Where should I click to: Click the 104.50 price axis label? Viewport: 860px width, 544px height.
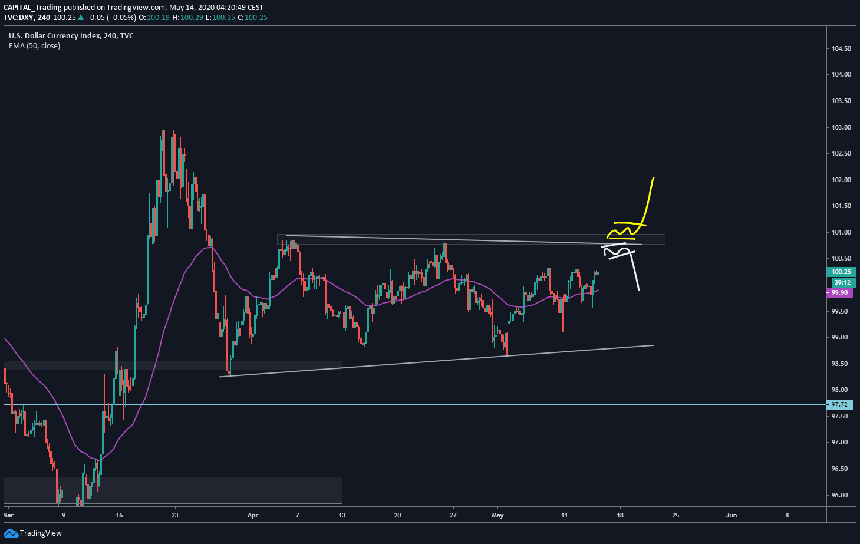(x=841, y=48)
